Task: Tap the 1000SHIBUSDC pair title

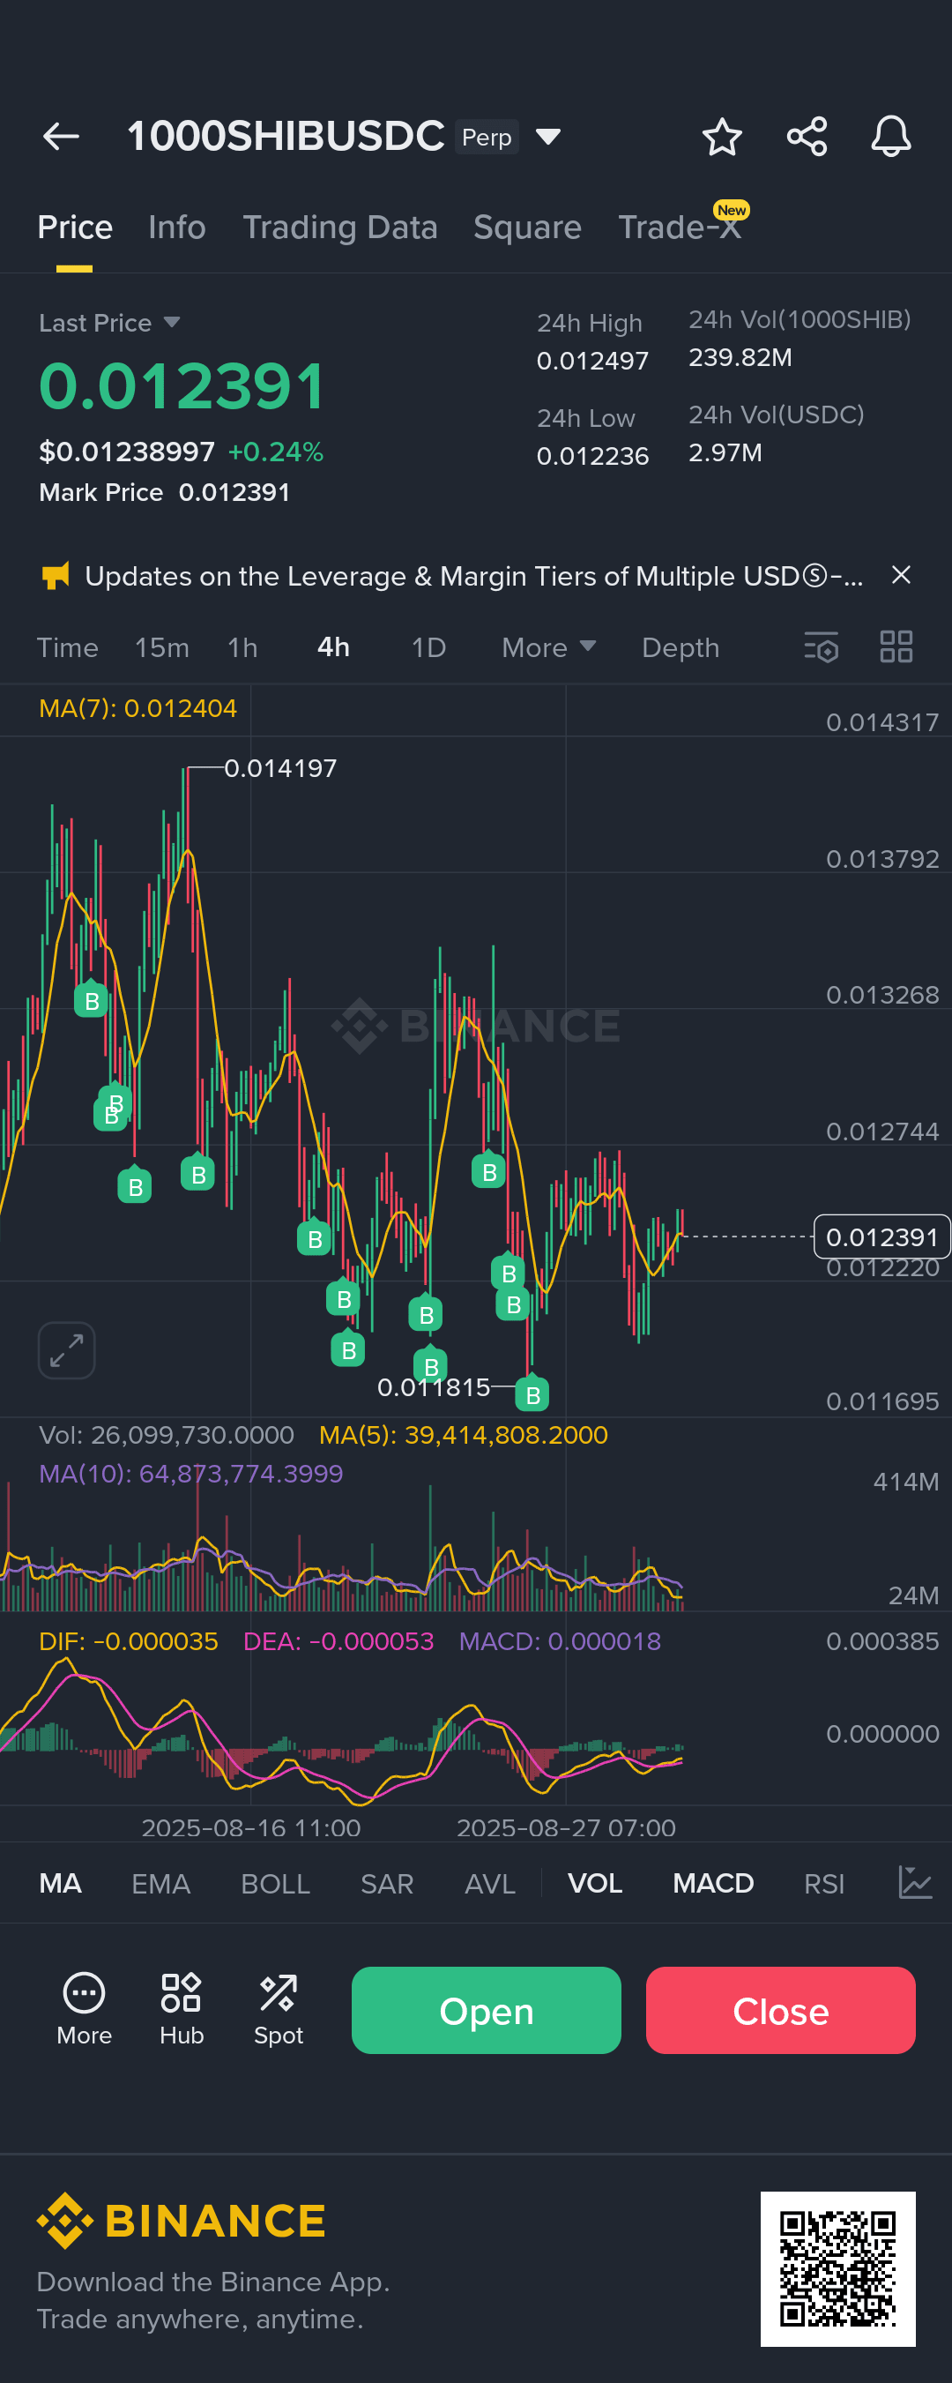Action: coord(286,136)
